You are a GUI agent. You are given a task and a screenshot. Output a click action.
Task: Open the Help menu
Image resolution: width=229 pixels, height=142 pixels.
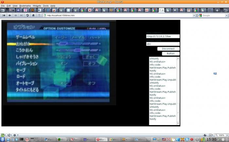[x=53, y=6]
